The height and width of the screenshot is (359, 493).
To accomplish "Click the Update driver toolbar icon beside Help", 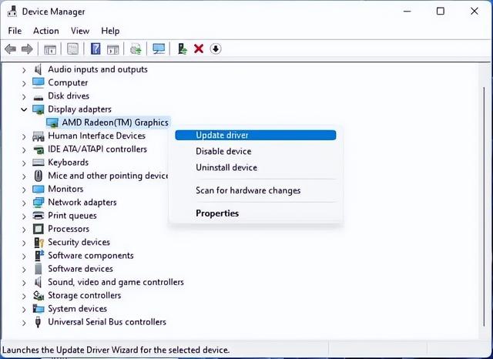I will pyautogui.click(x=136, y=49).
